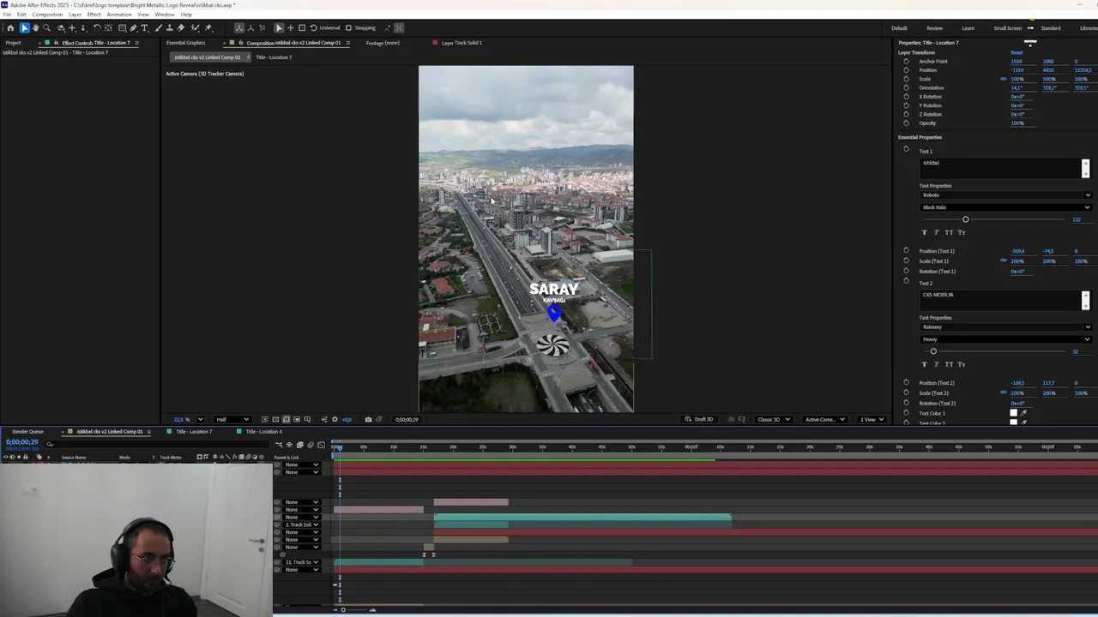
Task: Select the Rectangle shape tool
Action: click(122, 28)
